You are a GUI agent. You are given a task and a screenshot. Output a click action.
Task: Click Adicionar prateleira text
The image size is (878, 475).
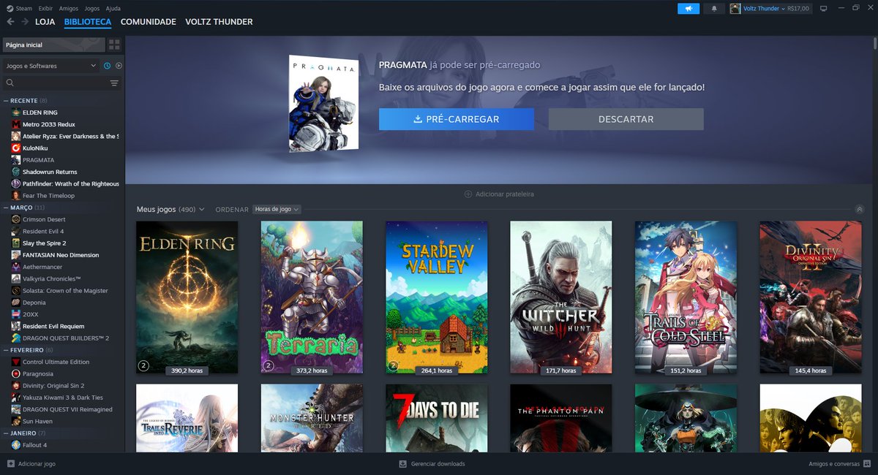(505, 194)
